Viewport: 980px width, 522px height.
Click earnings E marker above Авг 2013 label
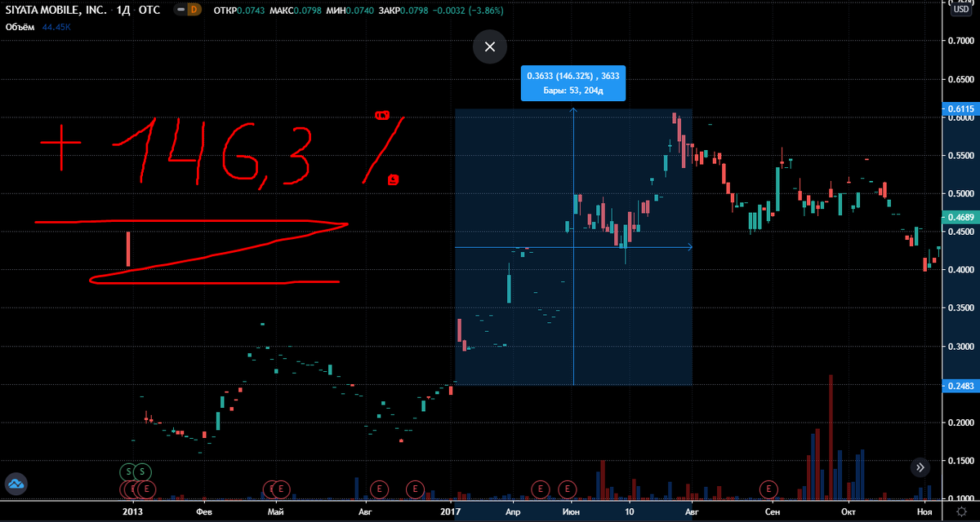(x=379, y=489)
